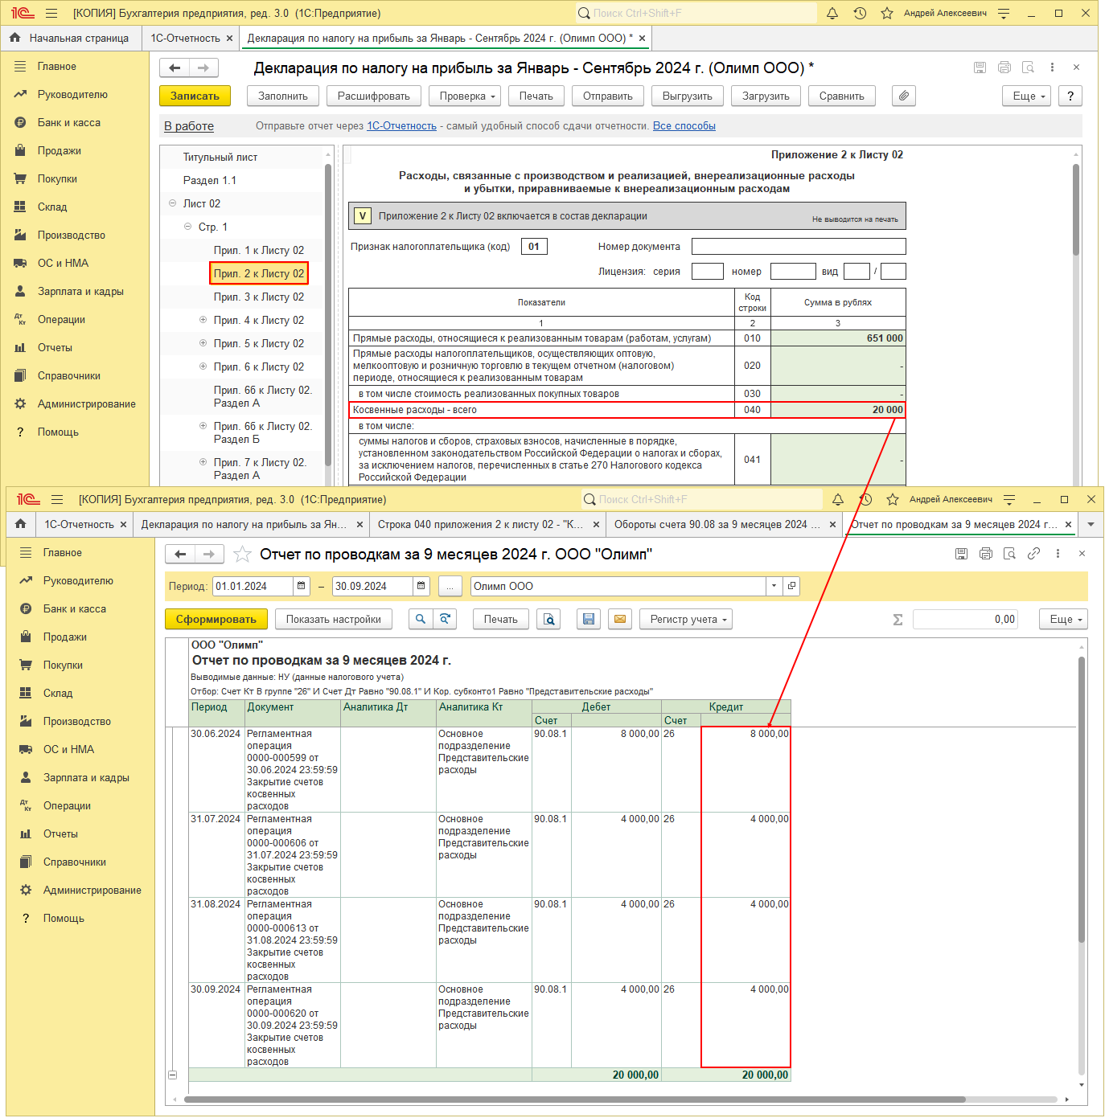
Task: Open the ОС и НМА section in the lower window sidebar
Action: click(68, 749)
